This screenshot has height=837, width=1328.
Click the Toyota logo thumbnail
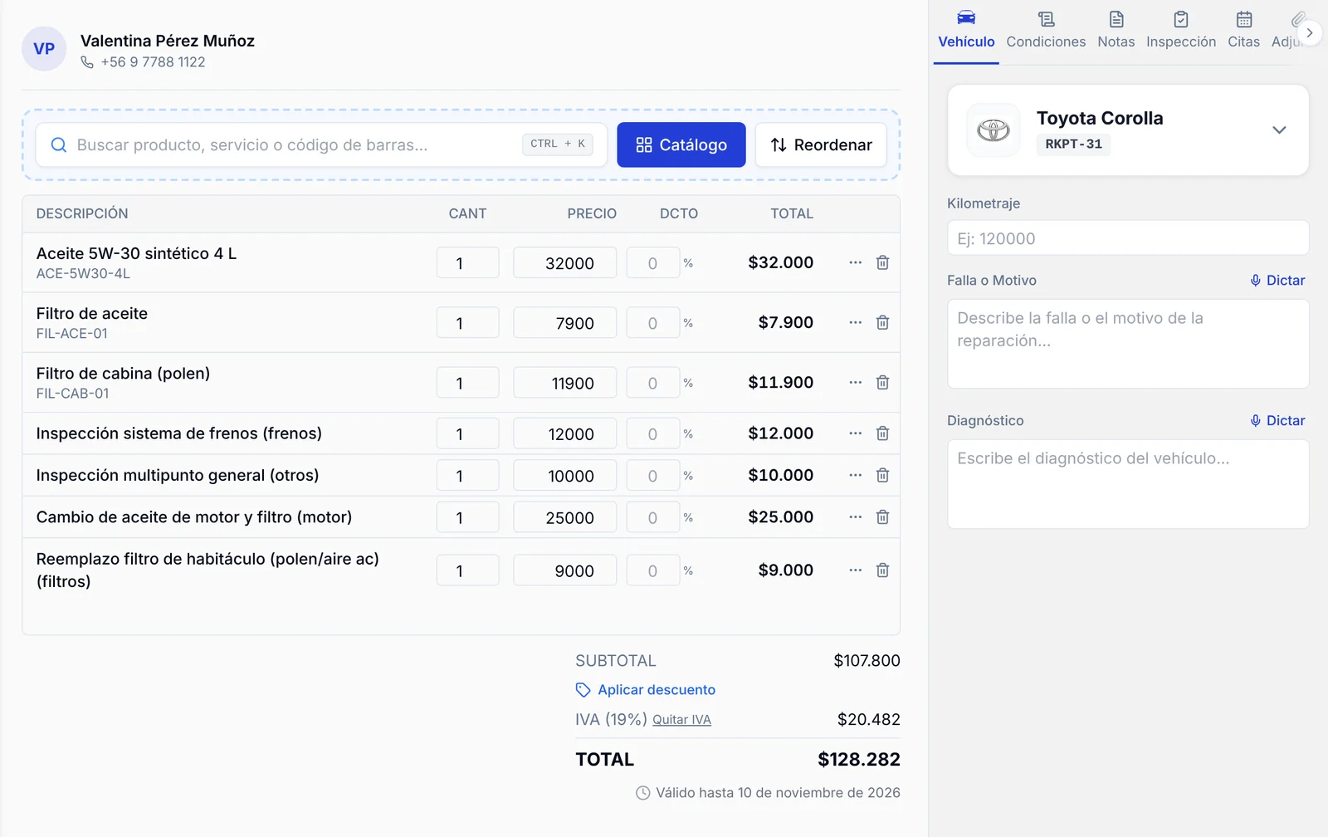coord(994,130)
